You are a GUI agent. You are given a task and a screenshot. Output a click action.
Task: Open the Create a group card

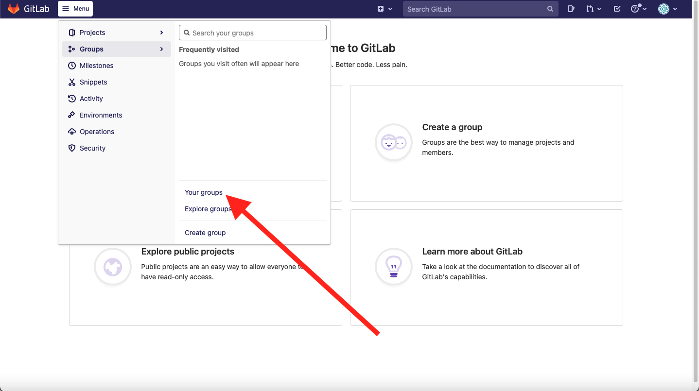tap(487, 143)
